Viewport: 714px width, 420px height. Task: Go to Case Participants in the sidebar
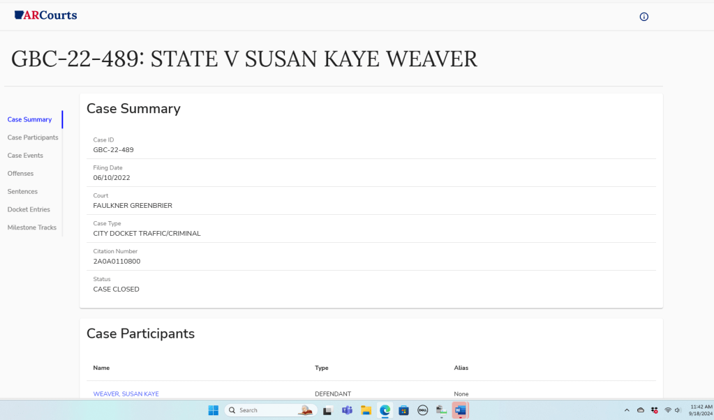[33, 137]
